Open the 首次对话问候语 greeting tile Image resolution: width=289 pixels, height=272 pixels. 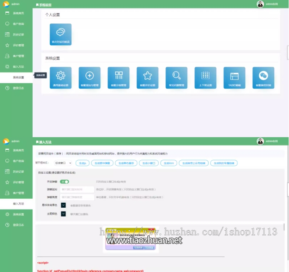60,34
